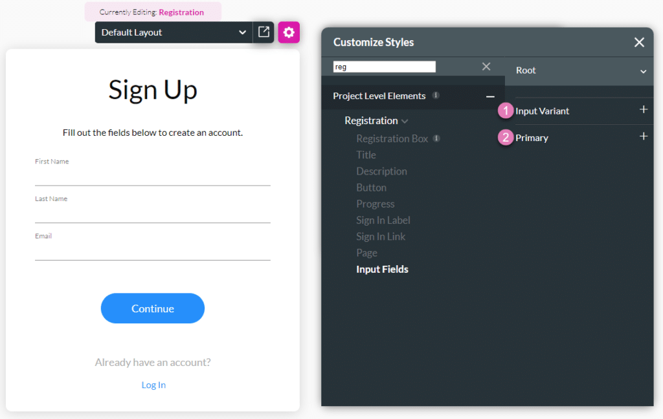Click the Primary style label
The height and width of the screenshot is (419, 663).
point(532,138)
